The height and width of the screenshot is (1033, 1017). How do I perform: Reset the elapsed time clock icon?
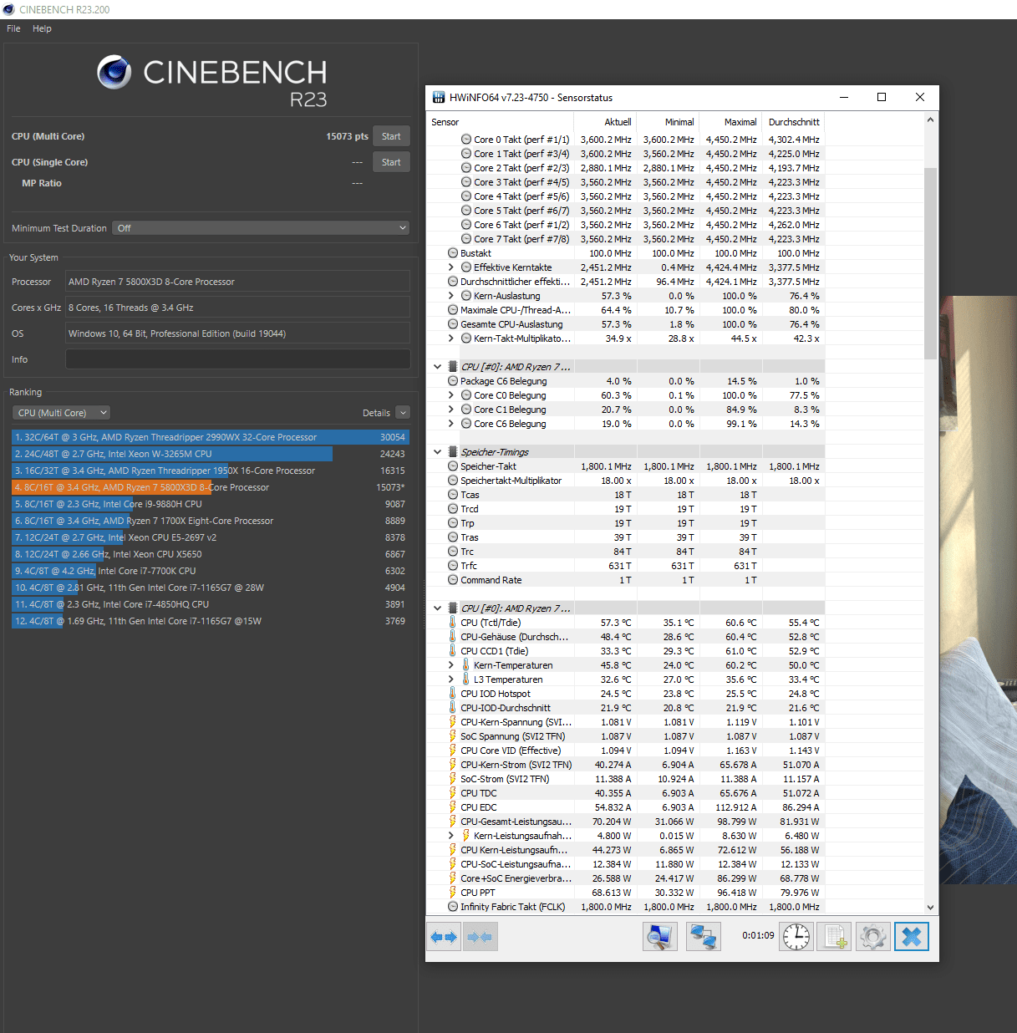pyautogui.click(x=796, y=937)
